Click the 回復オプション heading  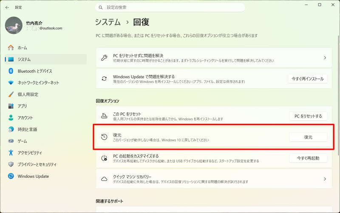pos(108,101)
